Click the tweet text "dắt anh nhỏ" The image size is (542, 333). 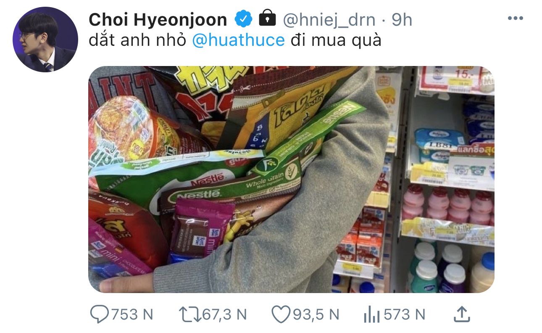click(x=138, y=40)
